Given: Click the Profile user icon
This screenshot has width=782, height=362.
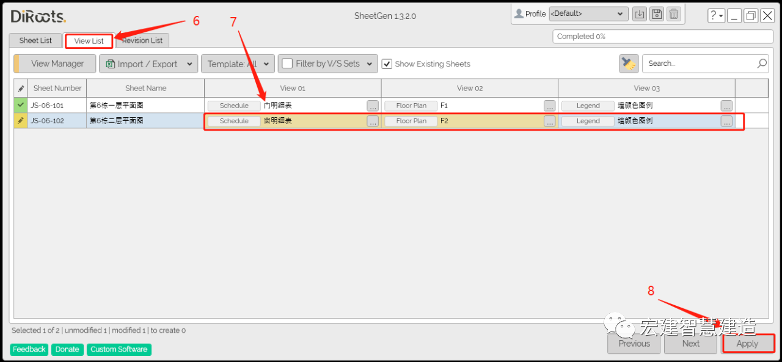Looking at the screenshot, I should 519,13.
